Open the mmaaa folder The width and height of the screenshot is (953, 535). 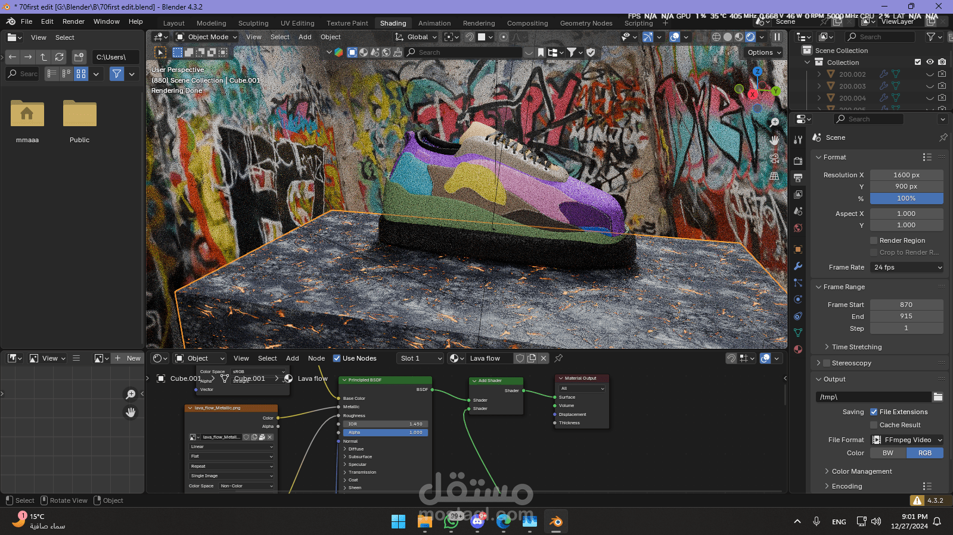[27, 121]
